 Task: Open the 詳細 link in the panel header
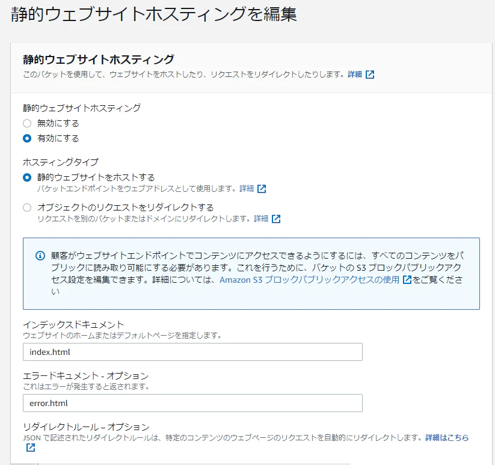355,75
